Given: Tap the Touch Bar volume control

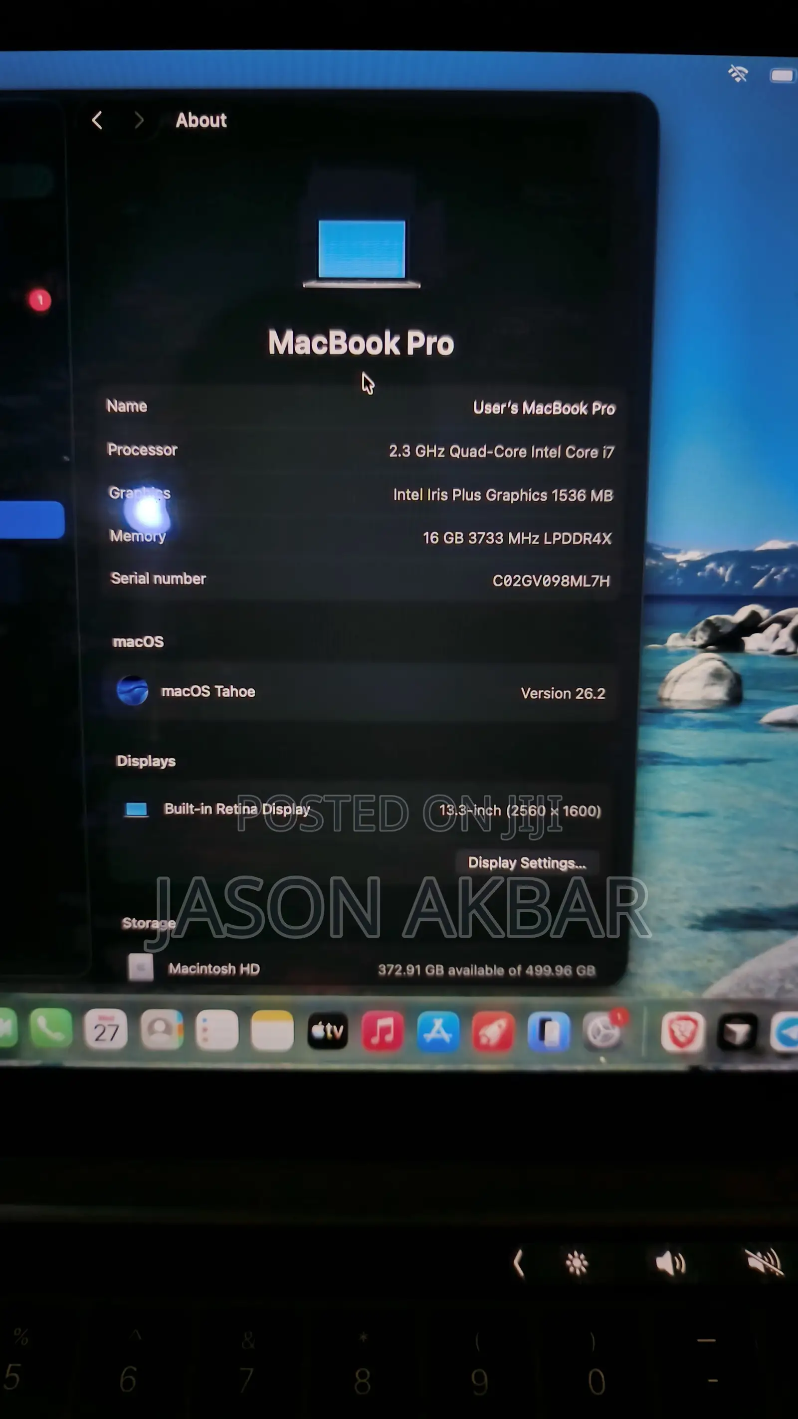Looking at the screenshot, I should (x=670, y=1262).
